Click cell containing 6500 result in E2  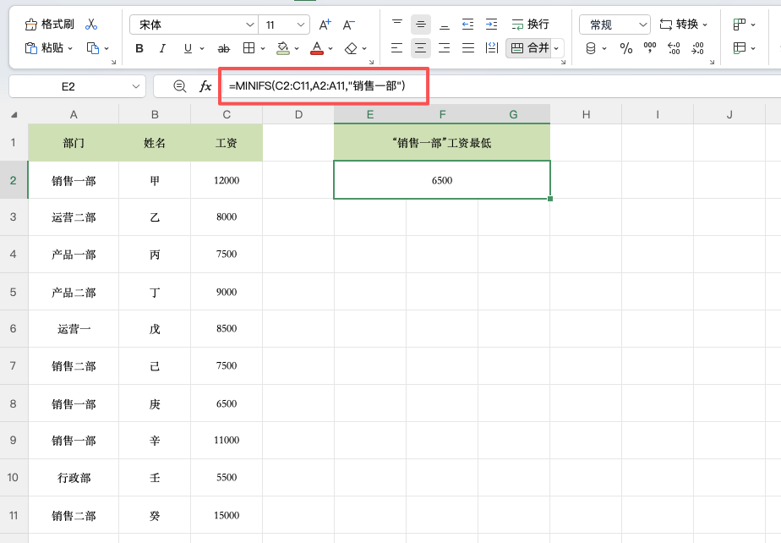point(442,180)
